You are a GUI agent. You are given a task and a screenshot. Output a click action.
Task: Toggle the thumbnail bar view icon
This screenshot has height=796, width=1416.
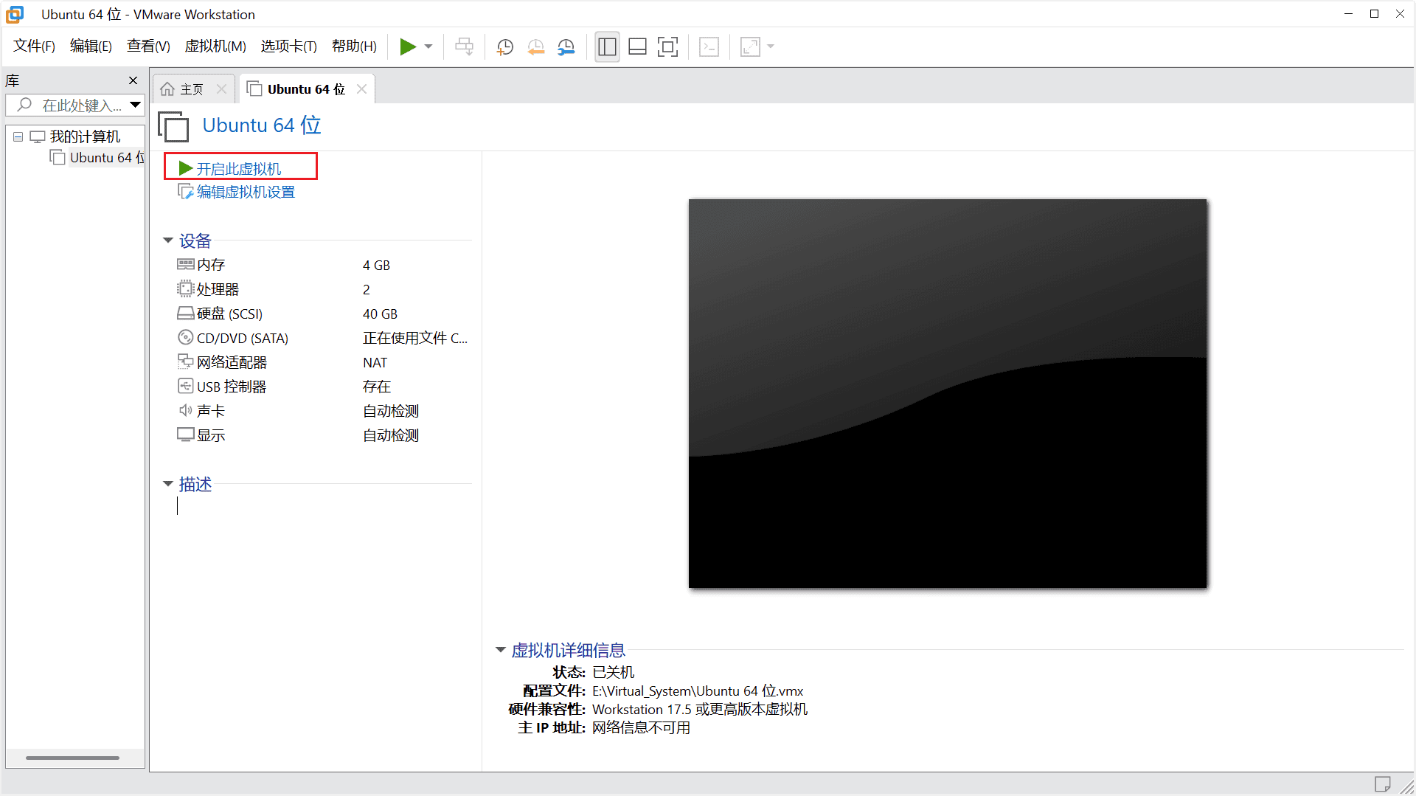tap(637, 46)
